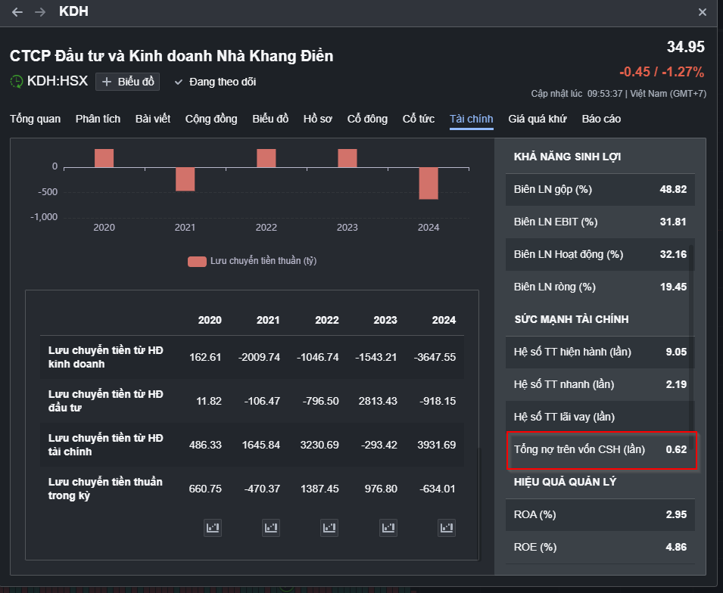Click the clock icon beside KDH:HSX
Screen dimensions: 723x593
coord(17,82)
